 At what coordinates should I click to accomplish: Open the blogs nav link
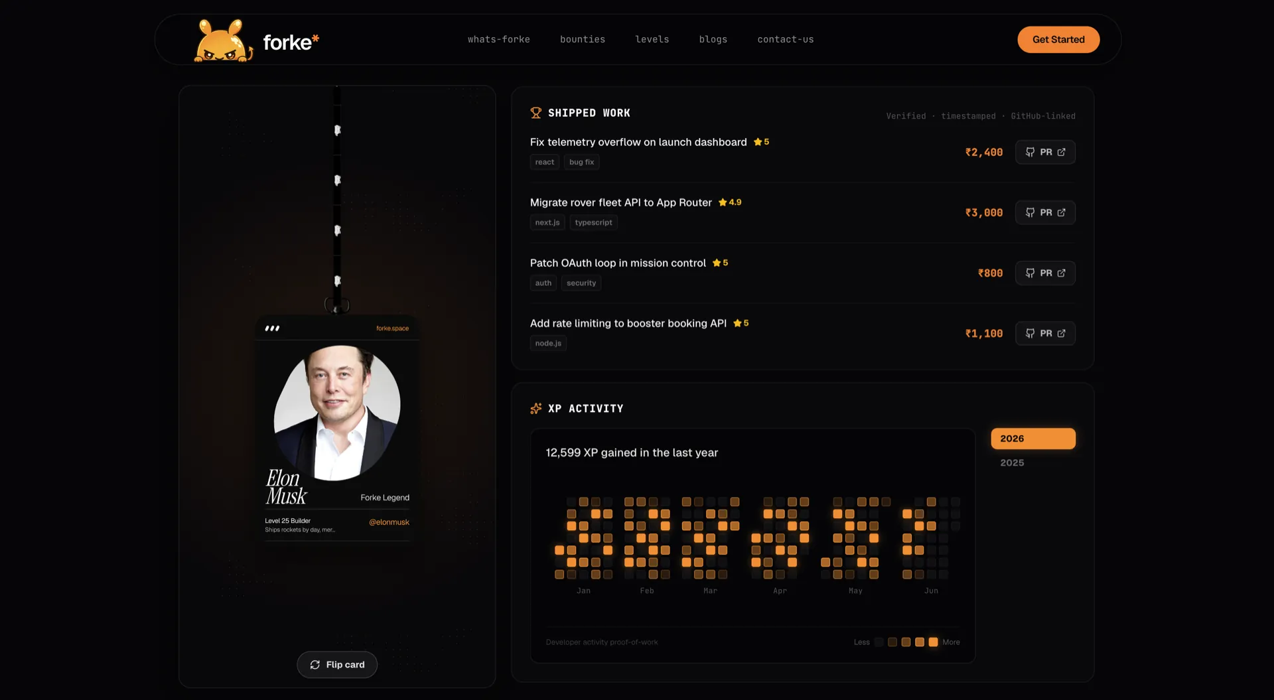pyautogui.click(x=713, y=40)
